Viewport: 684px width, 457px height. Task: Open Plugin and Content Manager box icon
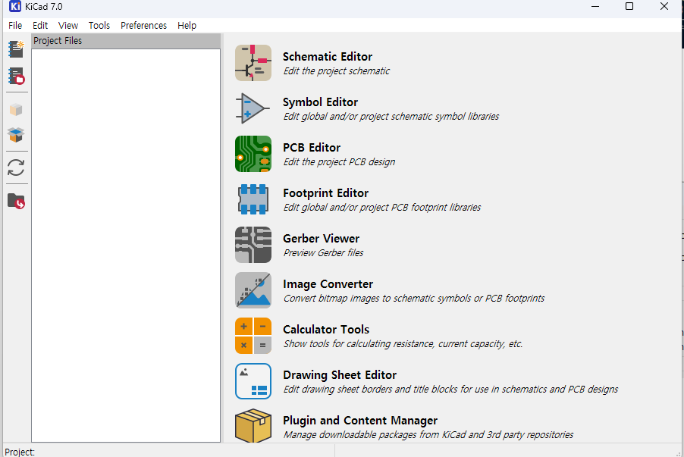[x=253, y=426]
